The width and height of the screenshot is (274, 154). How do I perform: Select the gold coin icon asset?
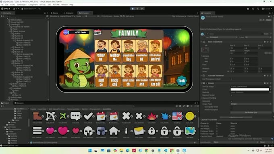pyautogui.click(x=190, y=116)
